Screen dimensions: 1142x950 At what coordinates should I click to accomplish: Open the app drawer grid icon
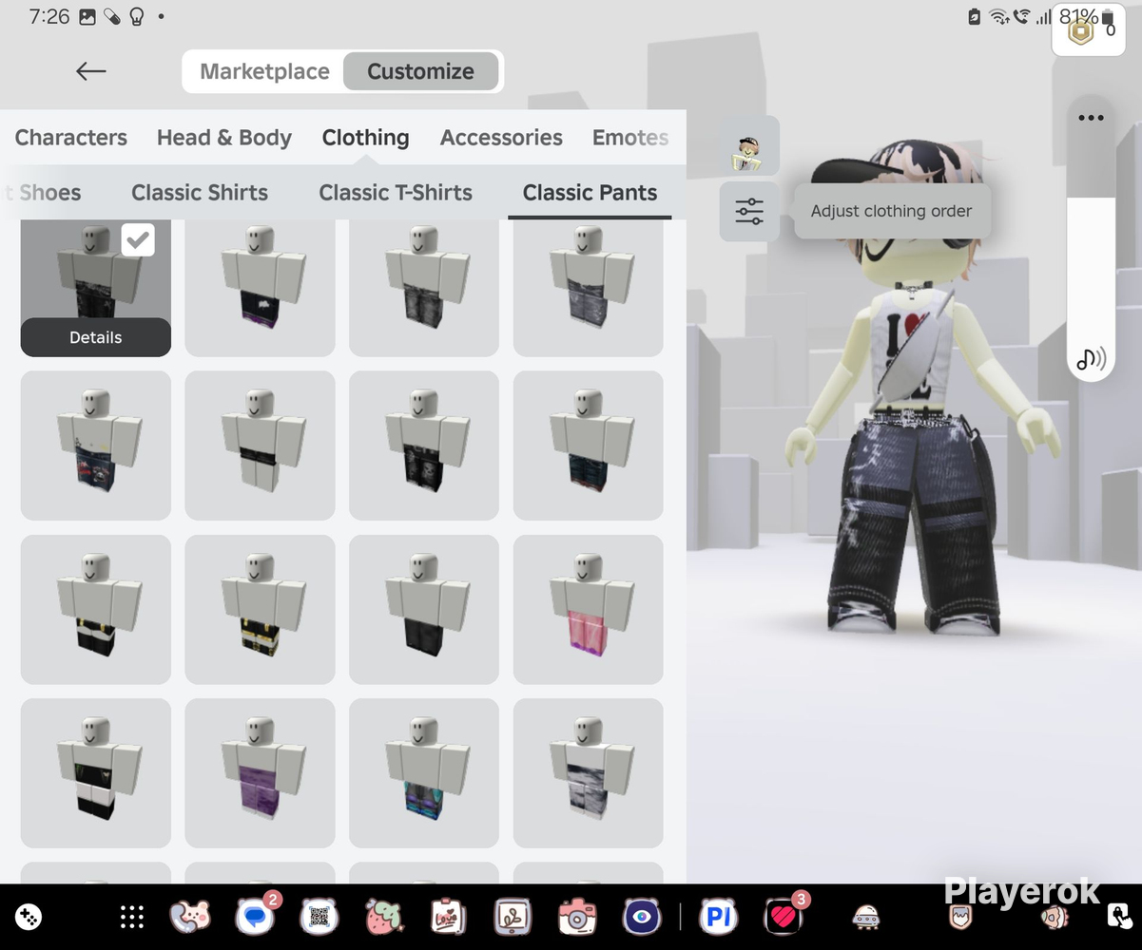click(132, 917)
